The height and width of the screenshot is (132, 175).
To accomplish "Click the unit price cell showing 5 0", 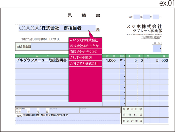I will (134, 60).
